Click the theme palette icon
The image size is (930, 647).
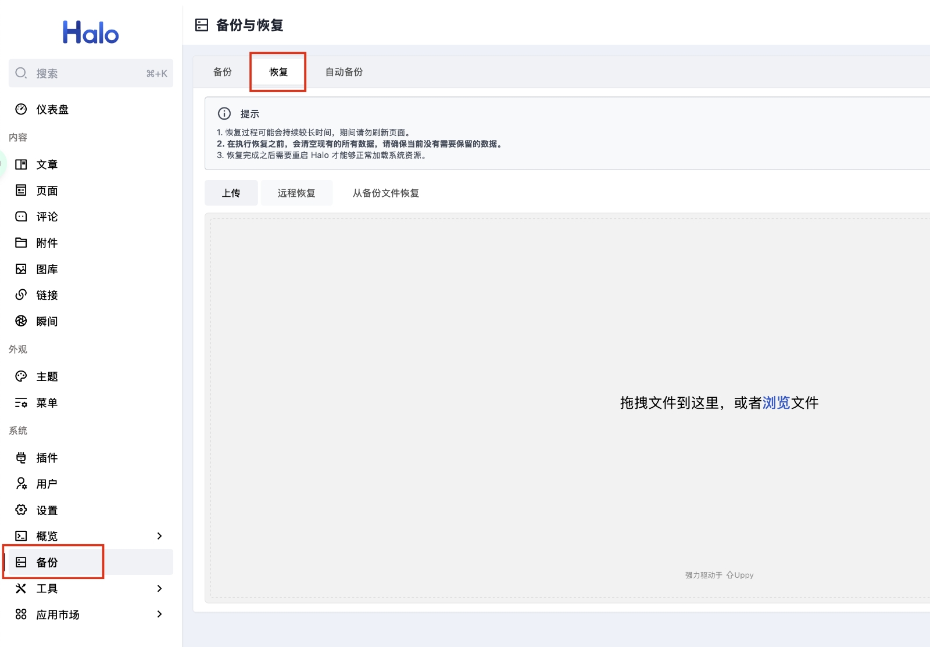point(21,376)
